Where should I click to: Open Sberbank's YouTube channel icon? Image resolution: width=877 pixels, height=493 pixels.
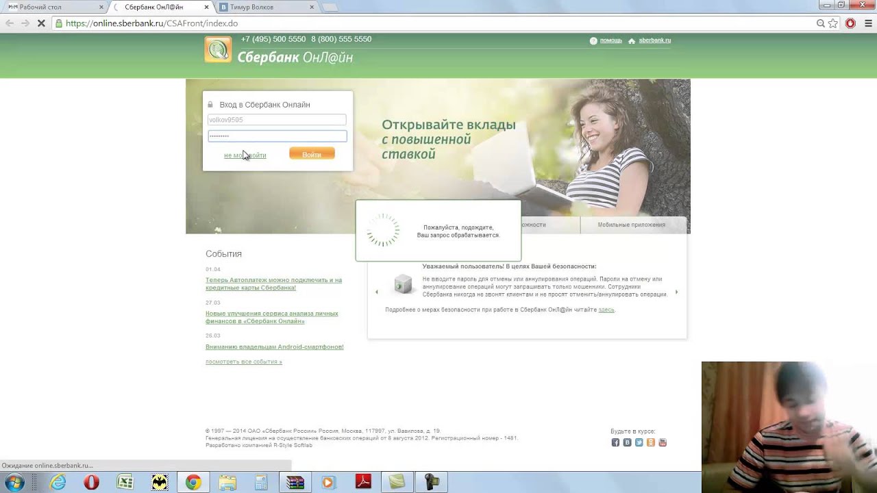pyautogui.click(x=662, y=442)
